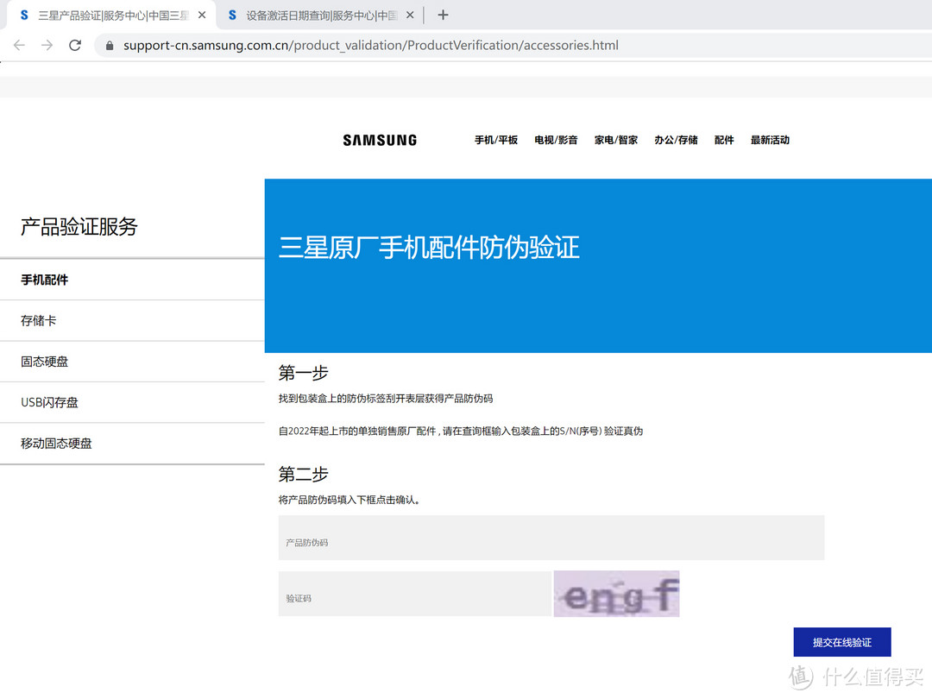Click the address bar URL
The image size is (932, 699).
371,45
